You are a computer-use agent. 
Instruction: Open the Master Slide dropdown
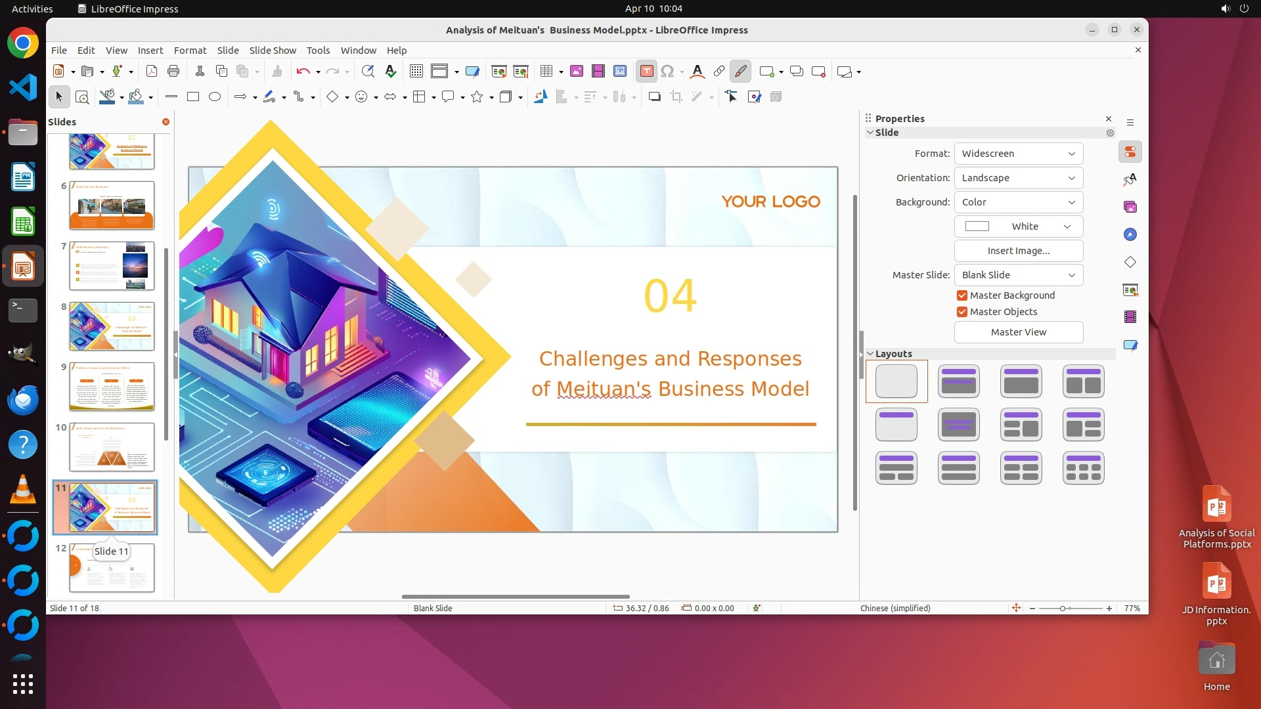(1018, 275)
